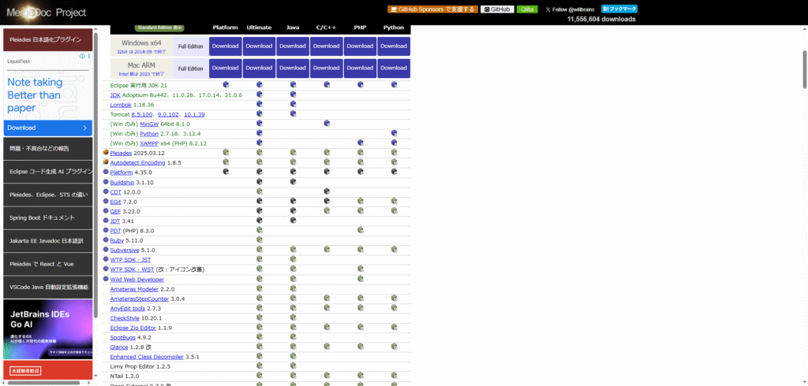Click CDT package icon in C/C++ column

(327, 191)
